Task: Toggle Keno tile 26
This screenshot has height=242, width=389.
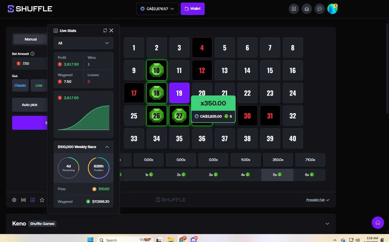Action: [x=157, y=116]
